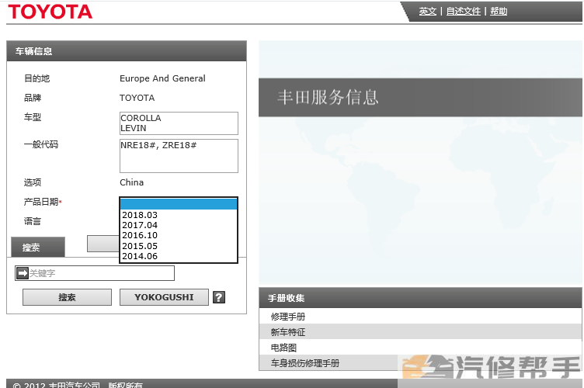The image size is (584, 388).
Task: Click the 车辆信息 panel header
Action: 127,51
